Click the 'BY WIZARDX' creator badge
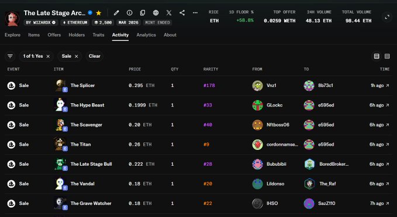The height and width of the screenshot is (217, 397). [x=41, y=23]
